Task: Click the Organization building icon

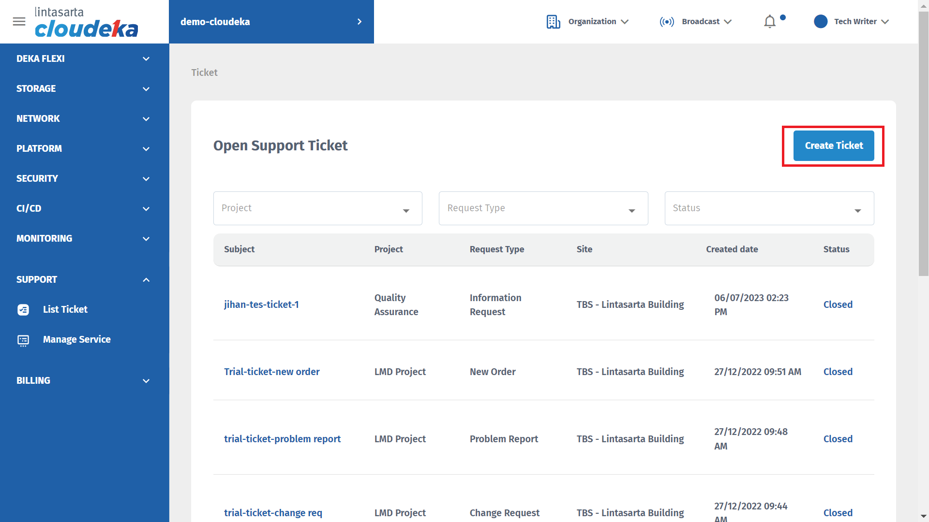Action: click(553, 22)
